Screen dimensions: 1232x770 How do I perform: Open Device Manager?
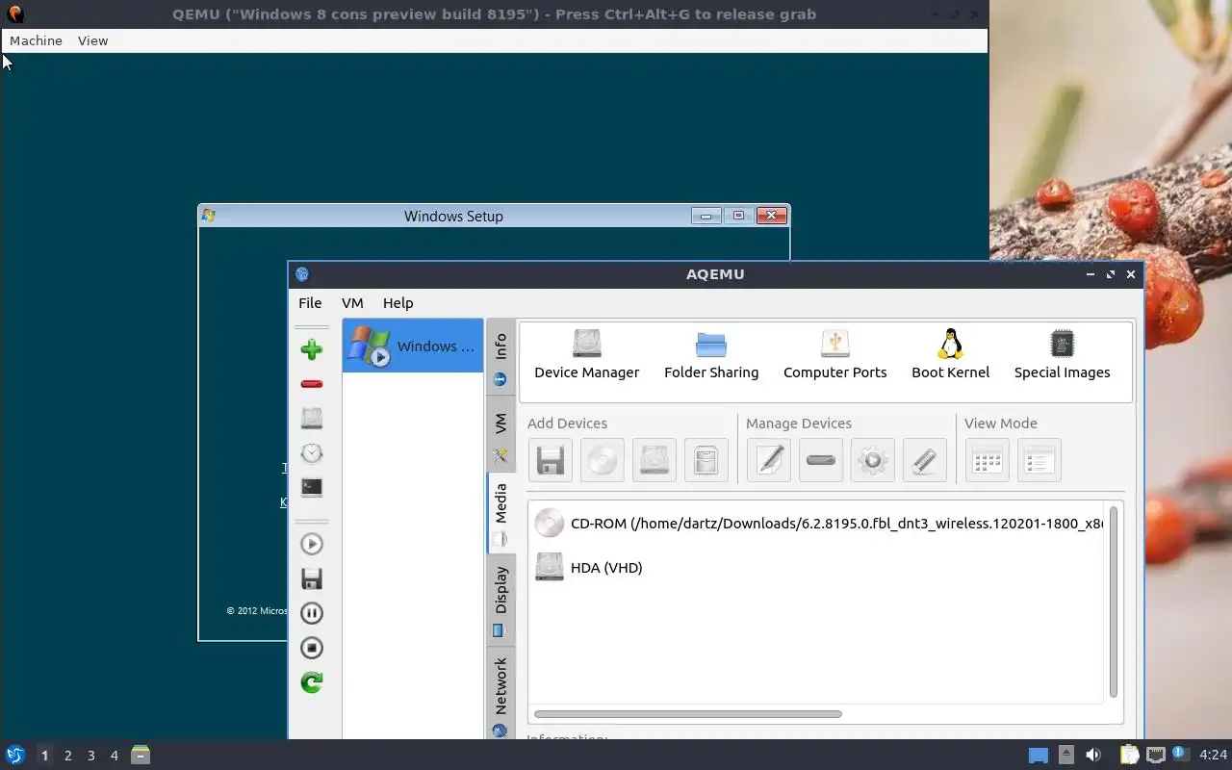[586, 355]
